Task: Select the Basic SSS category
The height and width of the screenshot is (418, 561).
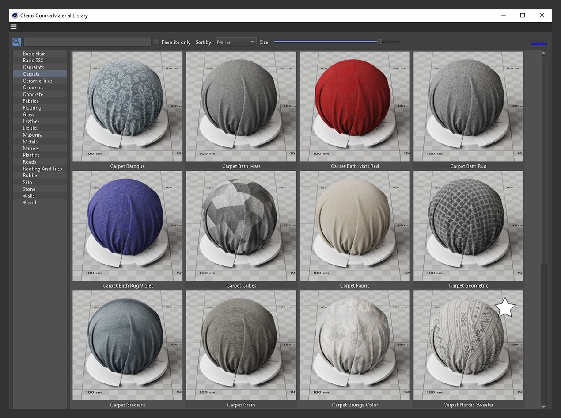Action: pyautogui.click(x=40, y=60)
